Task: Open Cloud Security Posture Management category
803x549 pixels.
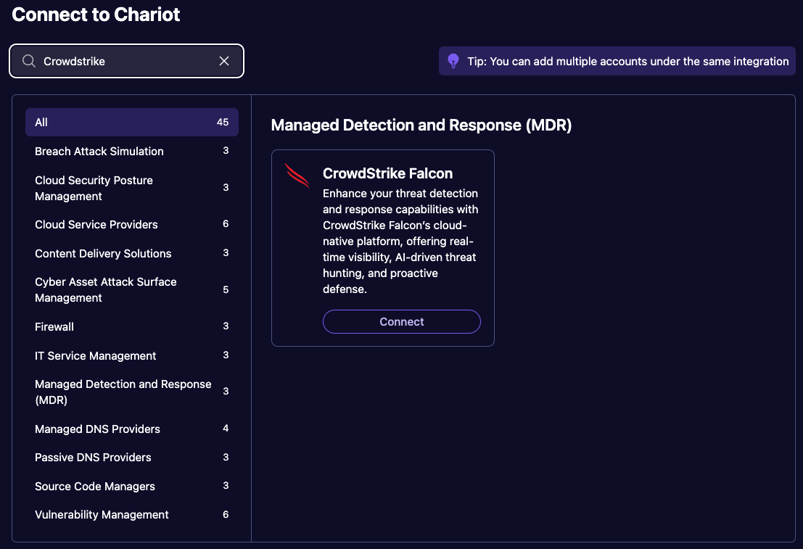Action: [x=131, y=188]
